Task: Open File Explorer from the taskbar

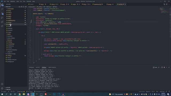Action: (x=24, y=94)
